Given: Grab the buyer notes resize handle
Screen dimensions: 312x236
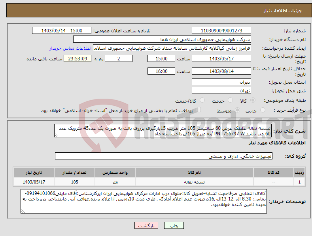Looking at the screenshot, I should click(x=23, y=212).
